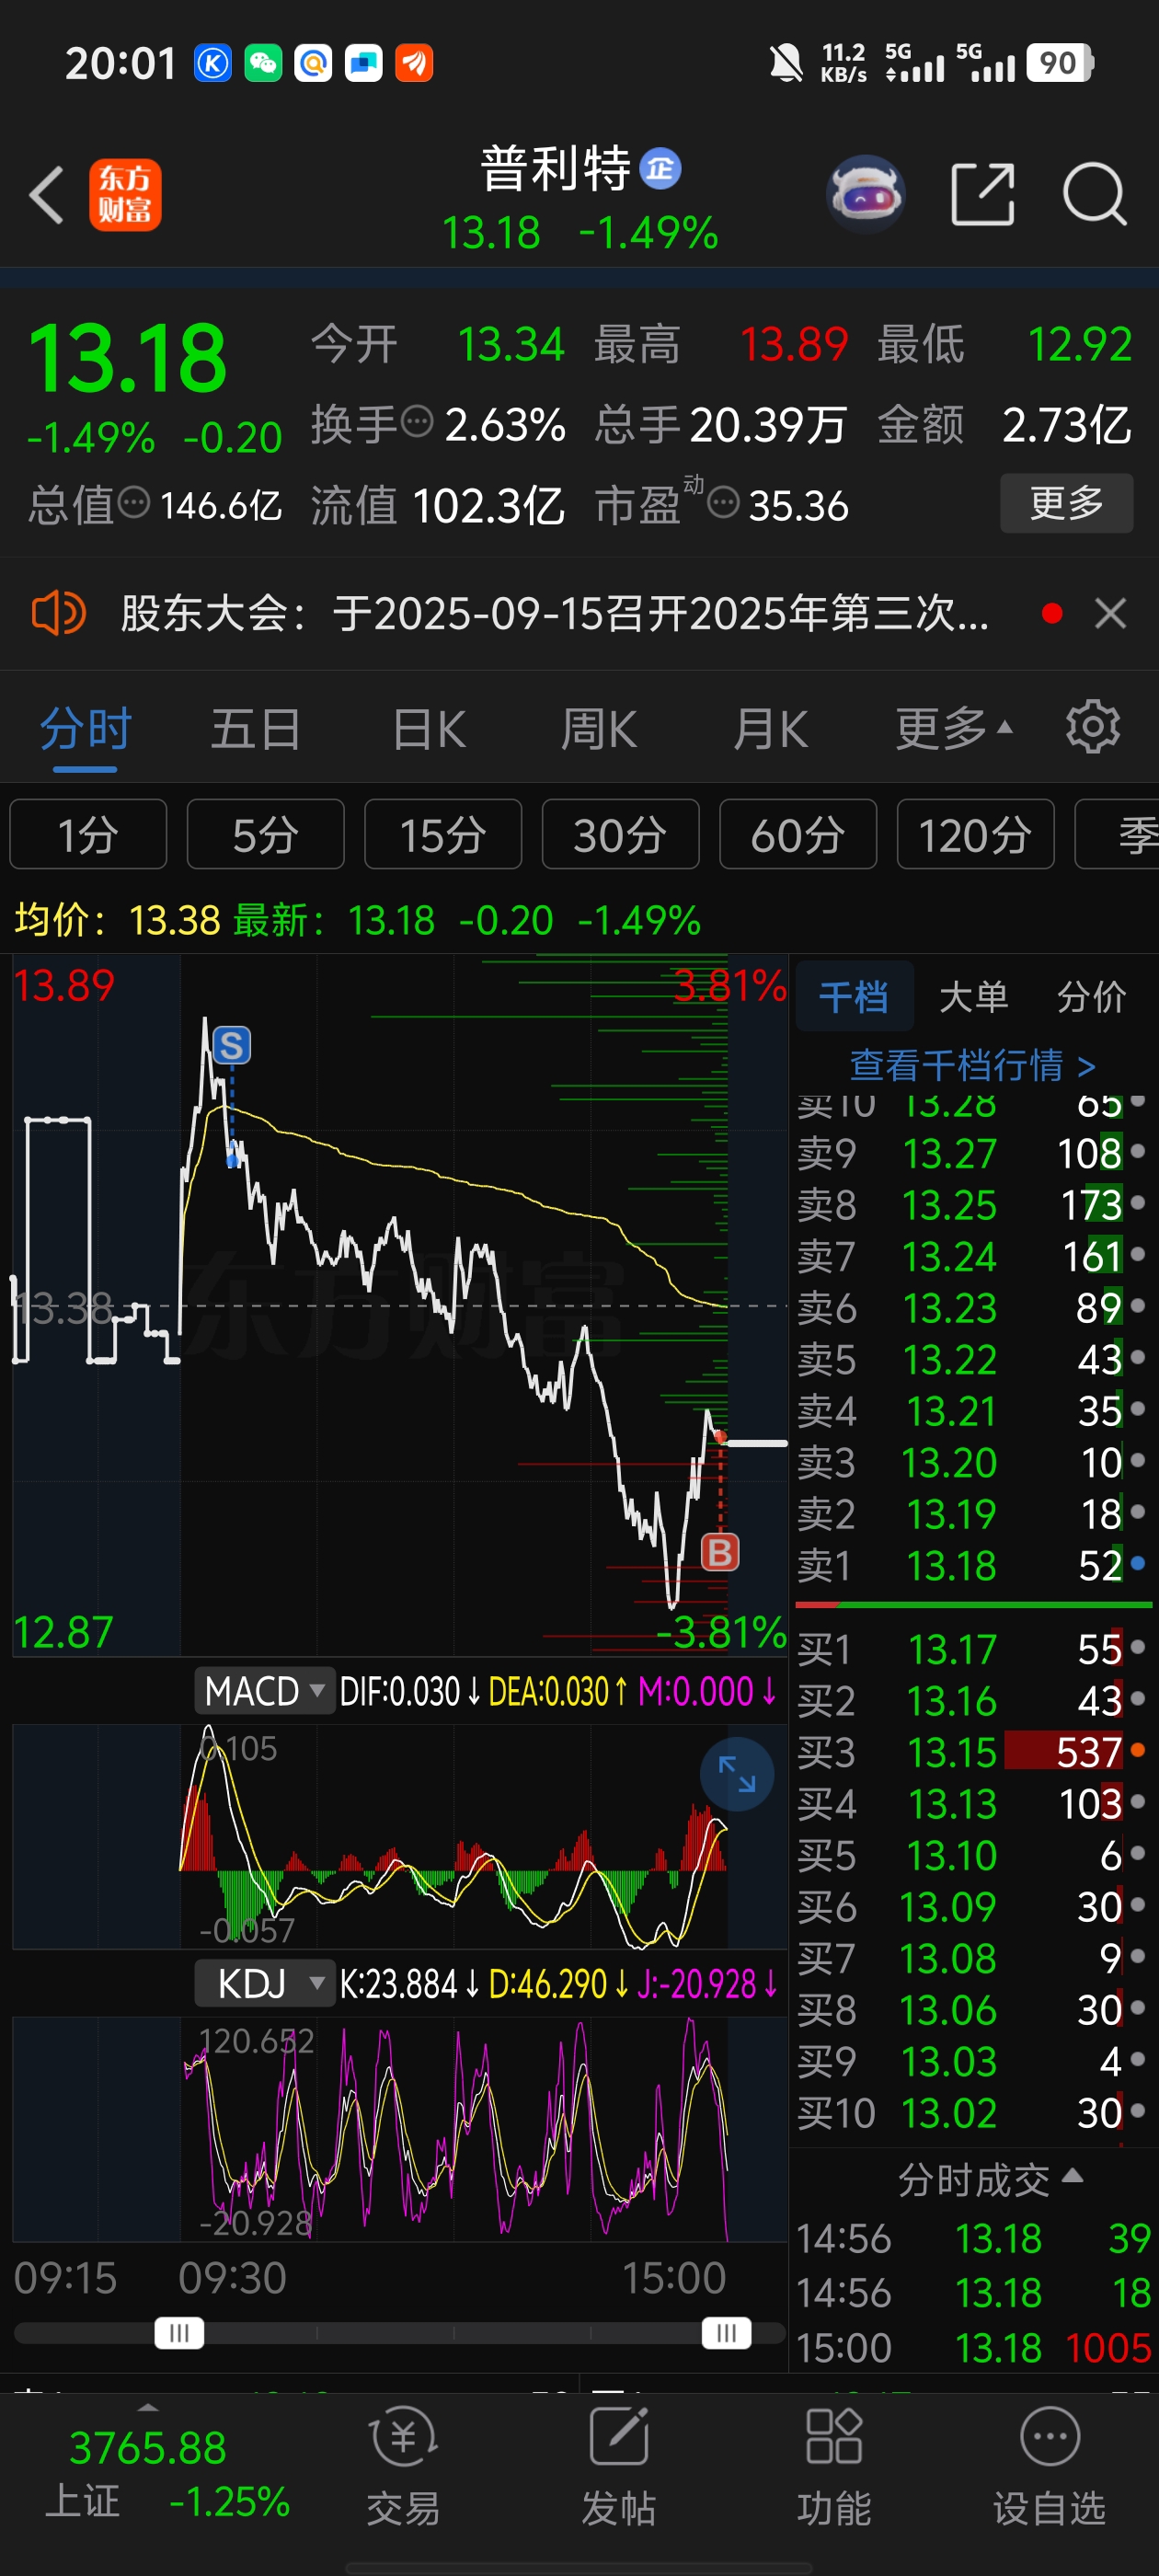
Task: Switch to 五日 tab
Action: point(255,728)
